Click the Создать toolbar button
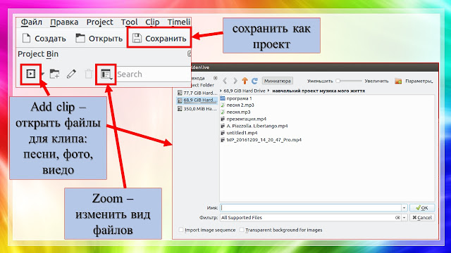 pyautogui.click(x=44, y=39)
